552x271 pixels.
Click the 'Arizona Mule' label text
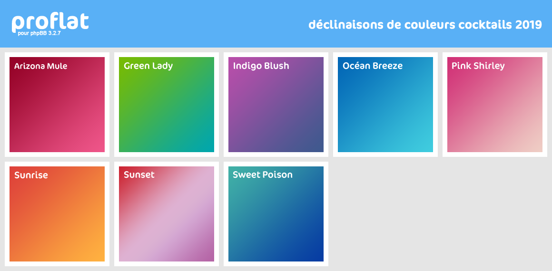(41, 66)
